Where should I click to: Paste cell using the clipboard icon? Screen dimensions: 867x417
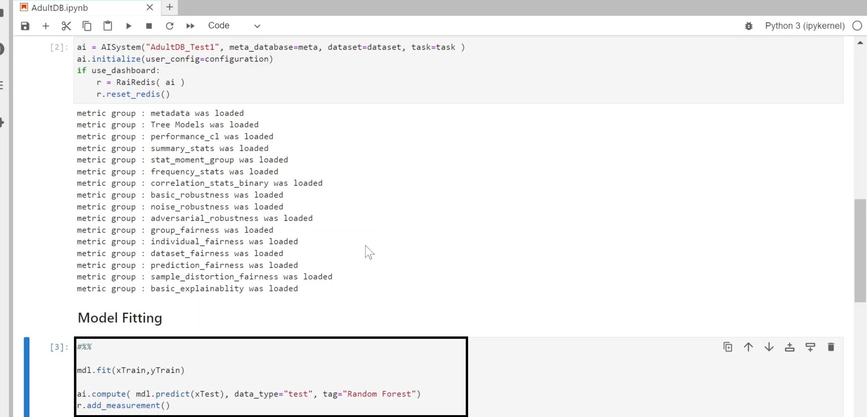tap(108, 26)
